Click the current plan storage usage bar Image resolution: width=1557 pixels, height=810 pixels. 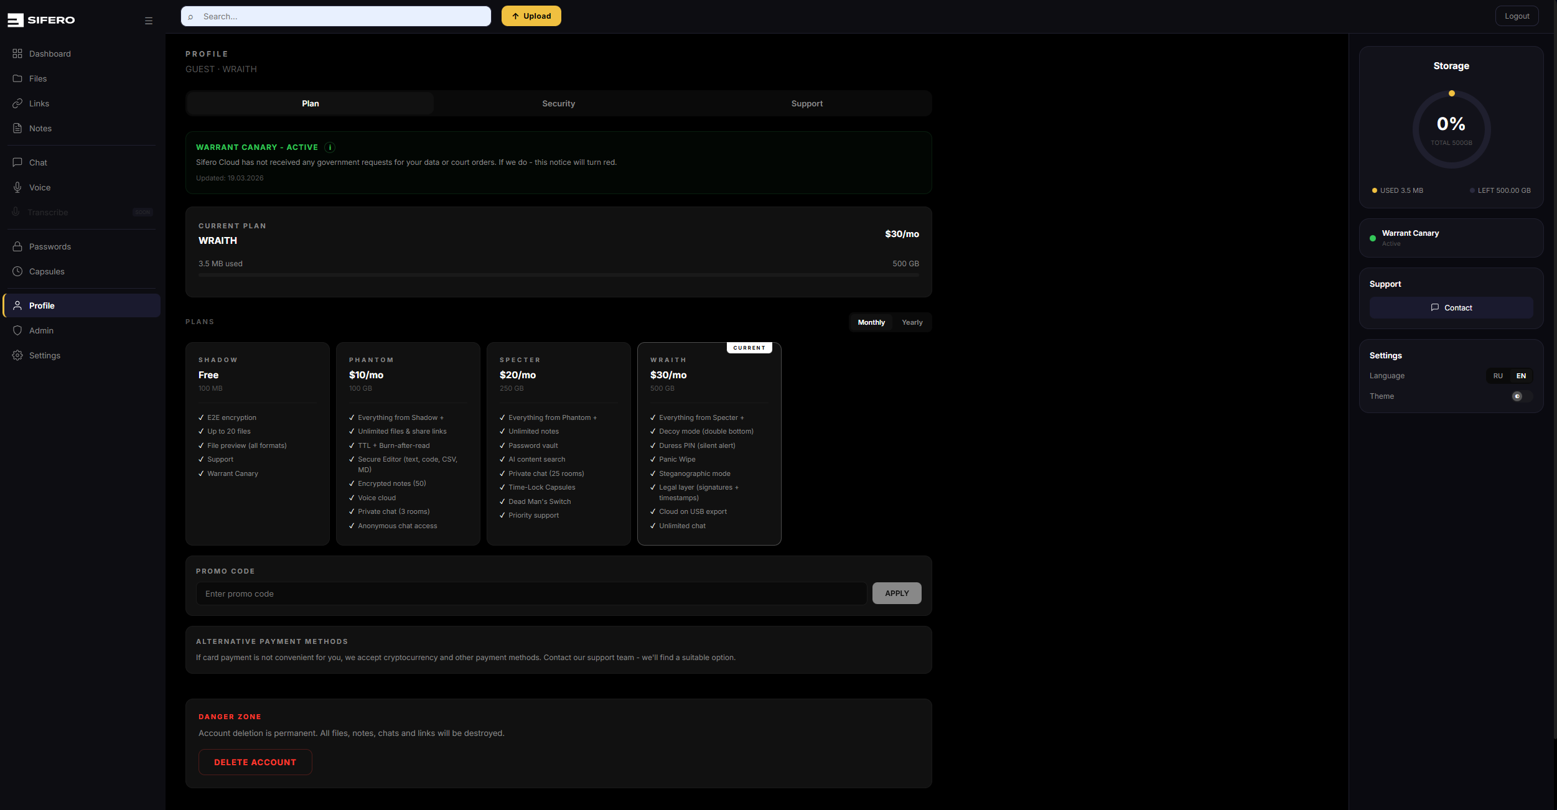(558, 274)
